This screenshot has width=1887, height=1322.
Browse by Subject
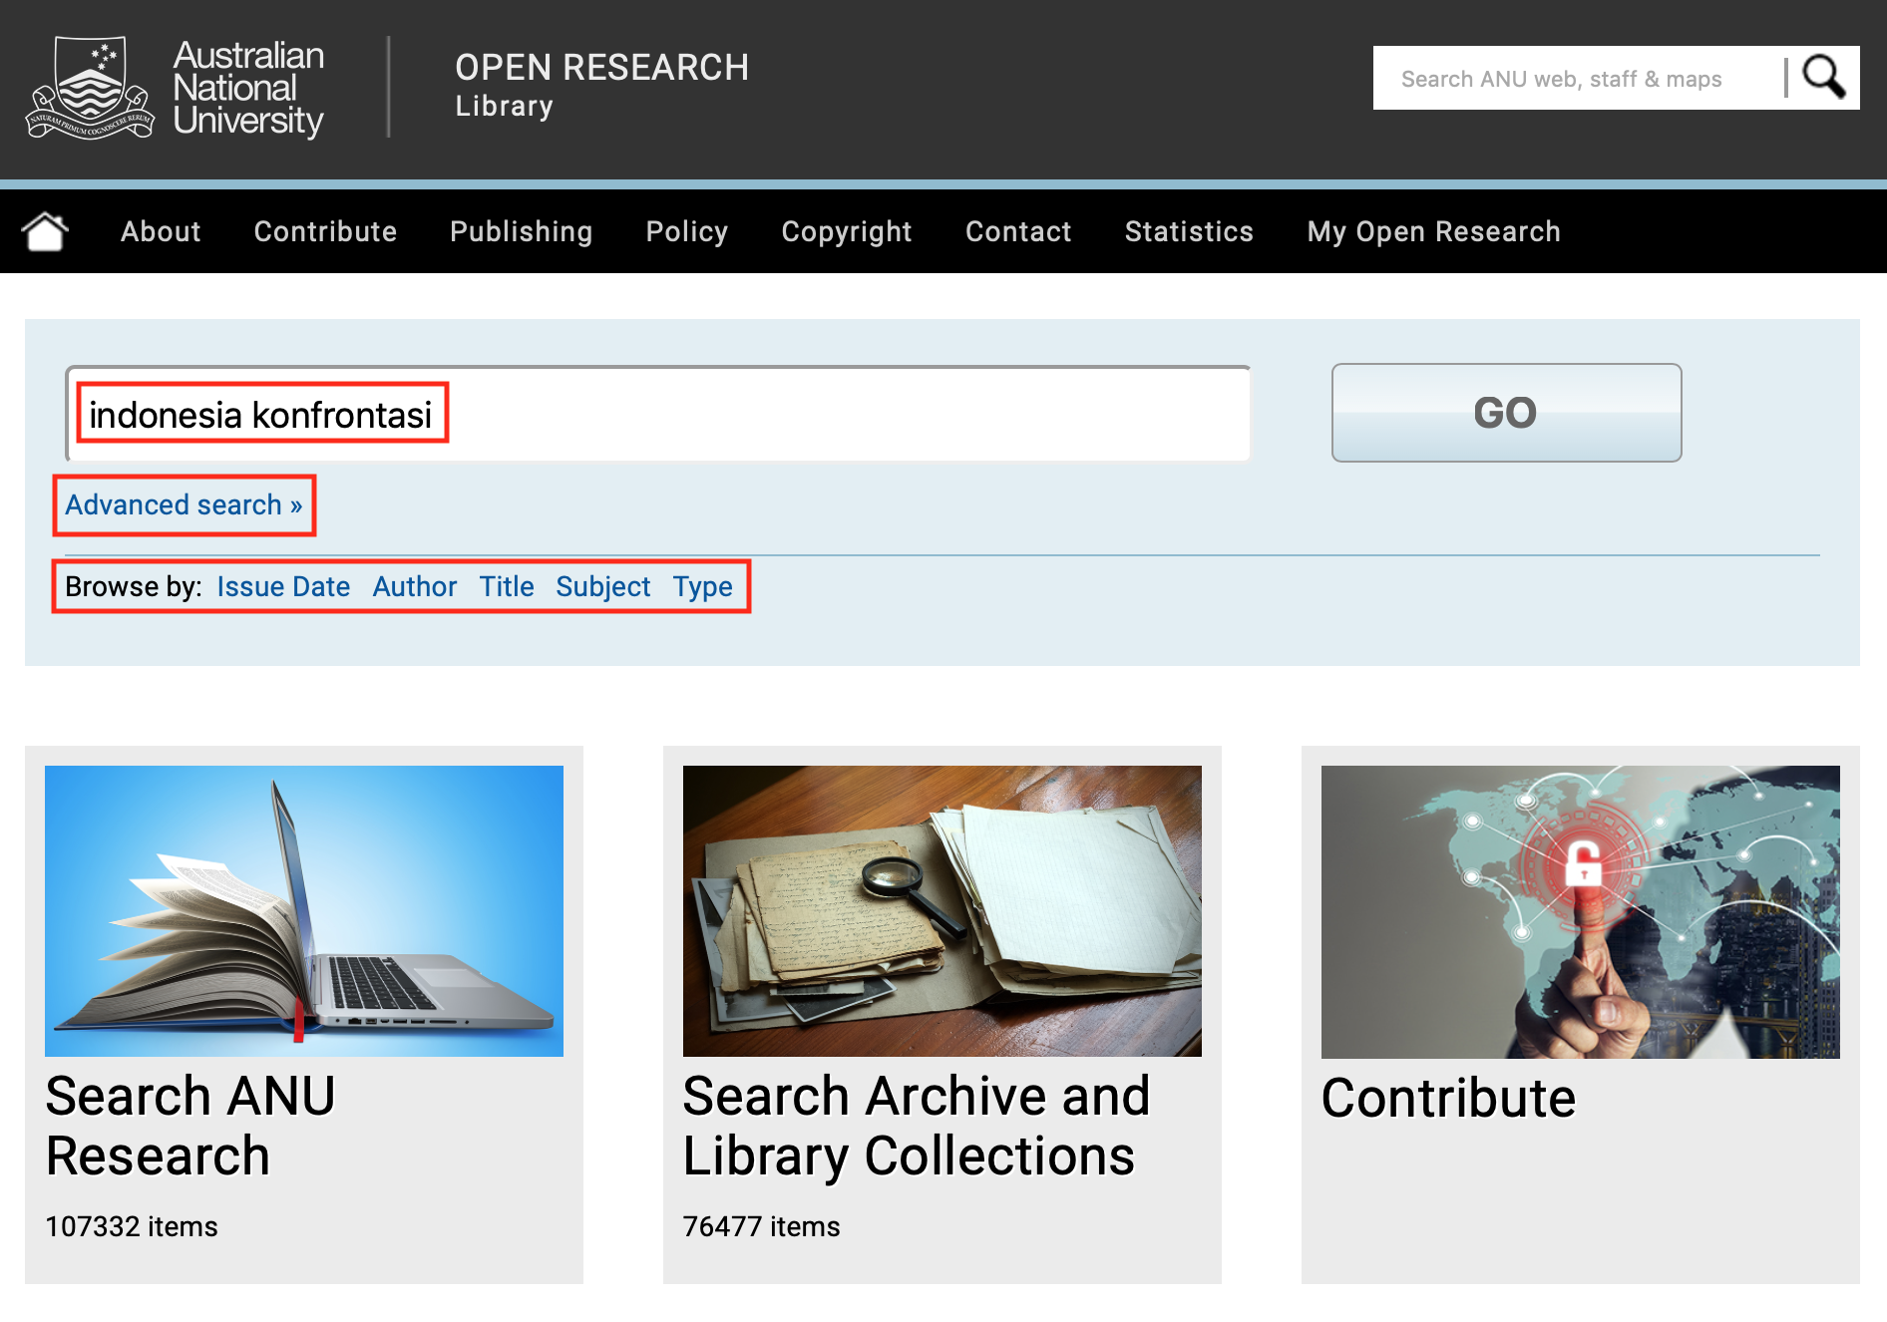602,586
